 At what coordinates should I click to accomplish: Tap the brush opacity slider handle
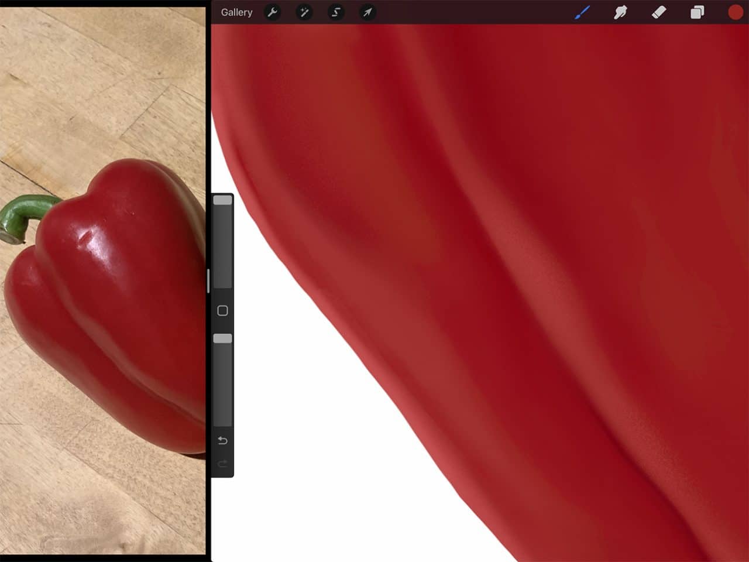(x=222, y=338)
